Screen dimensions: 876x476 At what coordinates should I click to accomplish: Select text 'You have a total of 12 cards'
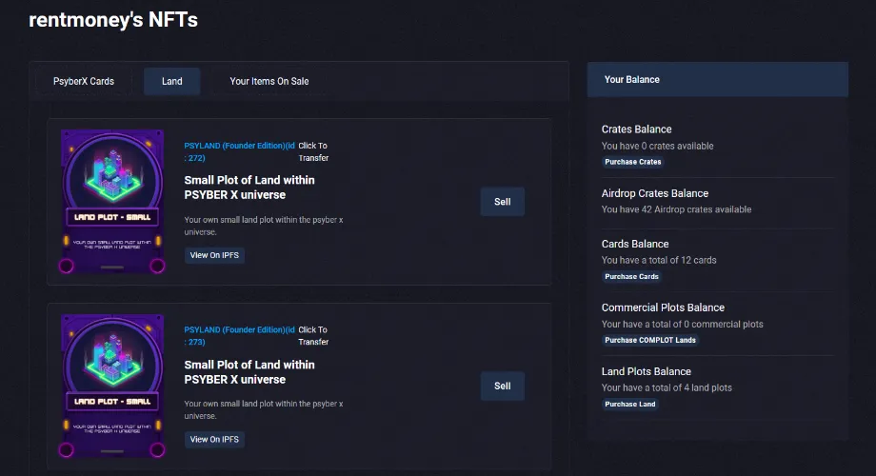659,260
